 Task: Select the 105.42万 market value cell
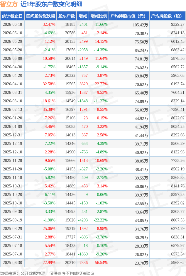coord(141,25)
